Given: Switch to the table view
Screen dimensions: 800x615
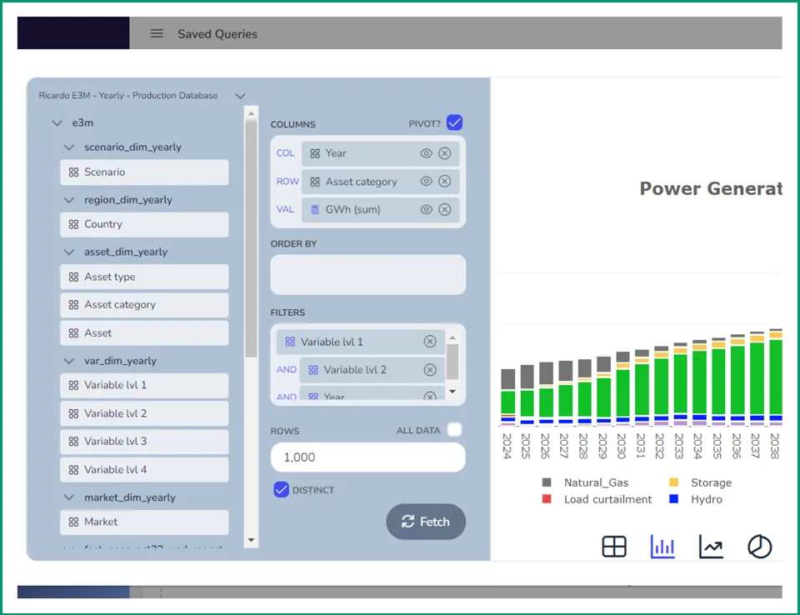Looking at the screenshot, I should (x=614, y=547).
